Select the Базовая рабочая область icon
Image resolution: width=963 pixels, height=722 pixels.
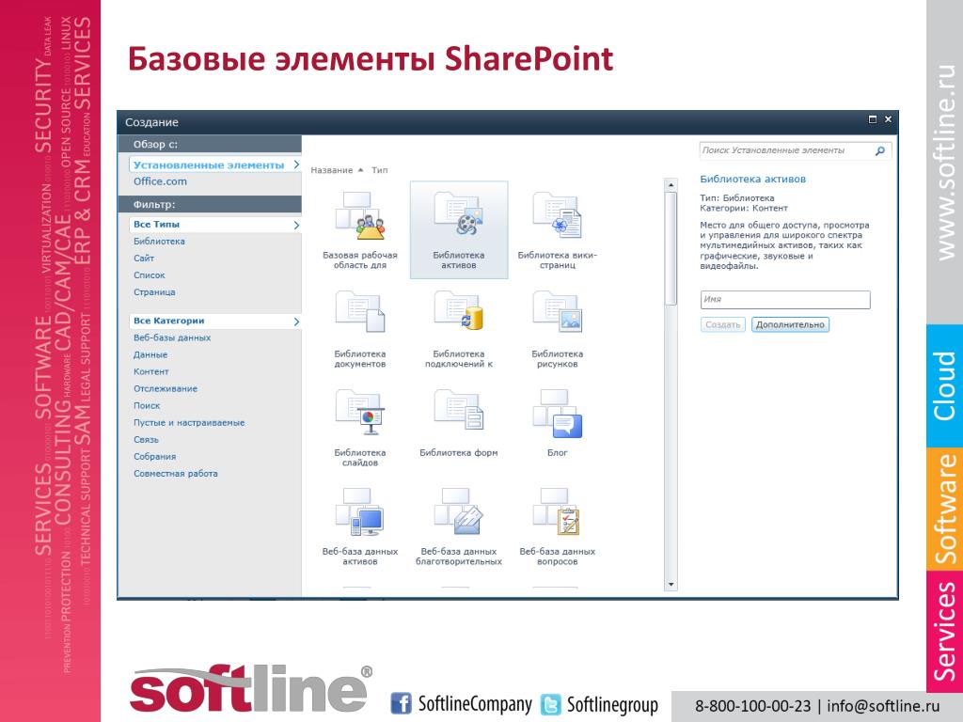(x=360, y=215)
